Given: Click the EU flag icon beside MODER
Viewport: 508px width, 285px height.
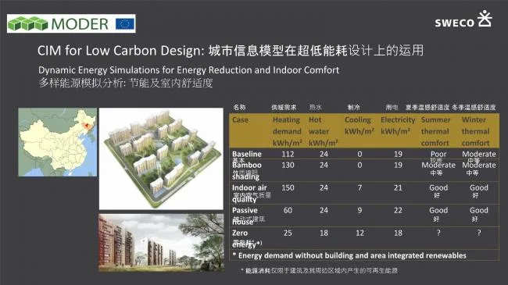Looking at the screenshot, I should pos(125,23).
